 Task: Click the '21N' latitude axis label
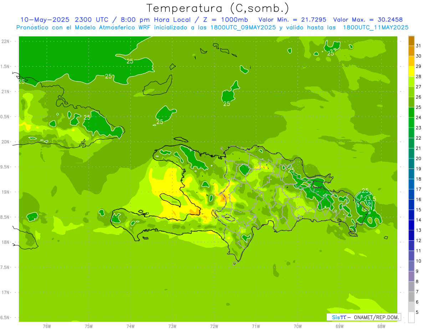point(6,91)
